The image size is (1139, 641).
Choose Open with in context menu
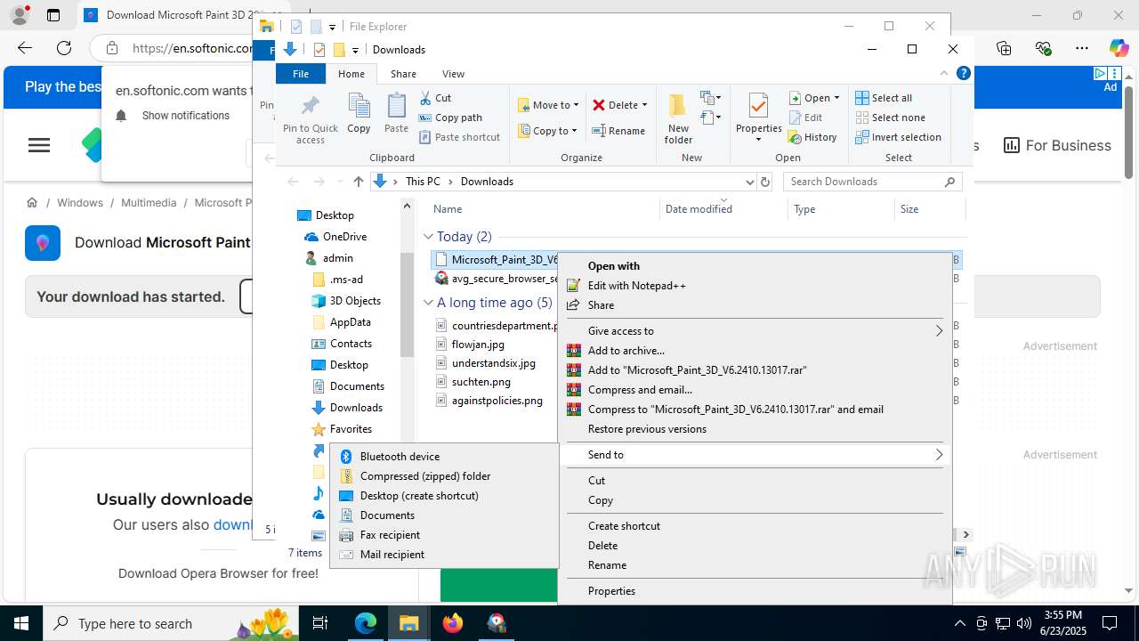pos(755,266)
